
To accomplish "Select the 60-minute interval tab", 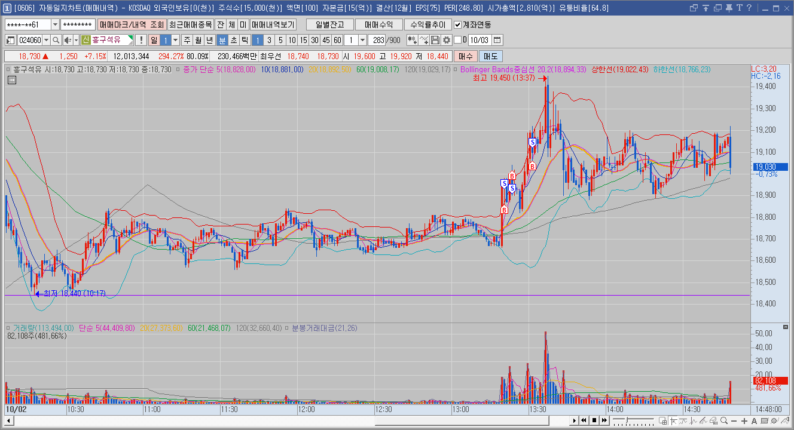I will click(x=337, y=40).
